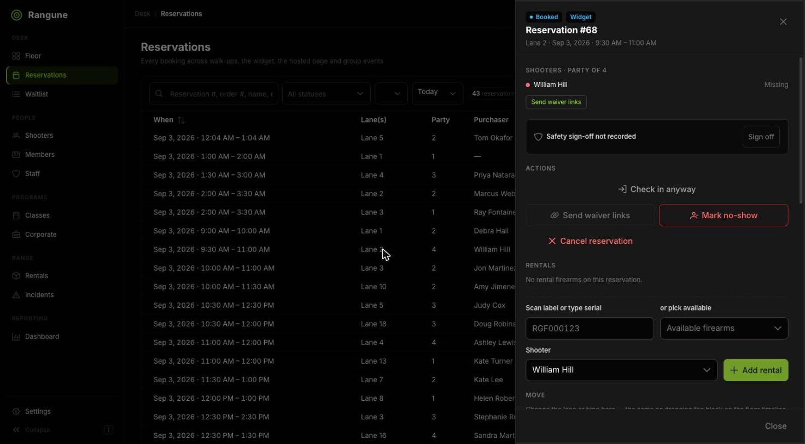805x444 pixels.
Task: Open the blank filter dropdown
Action: [x=391, y=94]
